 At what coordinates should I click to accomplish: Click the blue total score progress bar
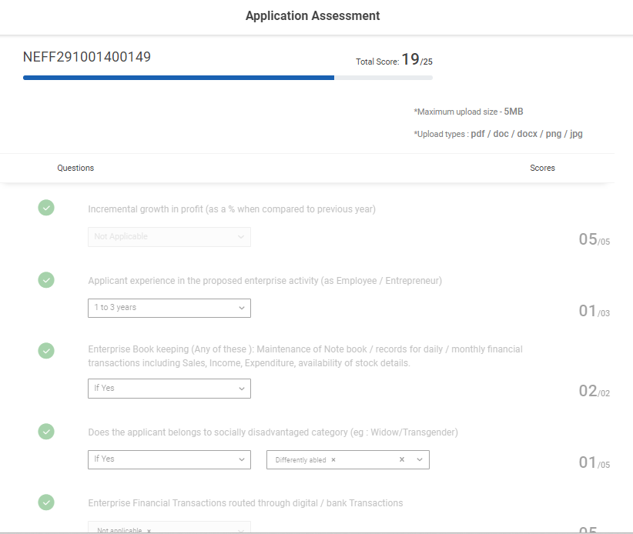coord(179,78)
